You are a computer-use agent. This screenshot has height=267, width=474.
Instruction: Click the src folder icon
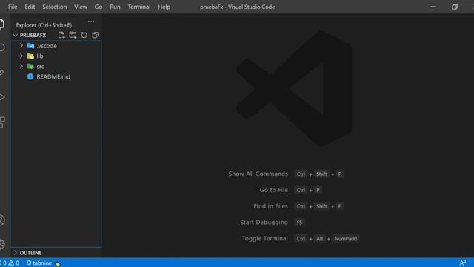(x=30, y=66)
